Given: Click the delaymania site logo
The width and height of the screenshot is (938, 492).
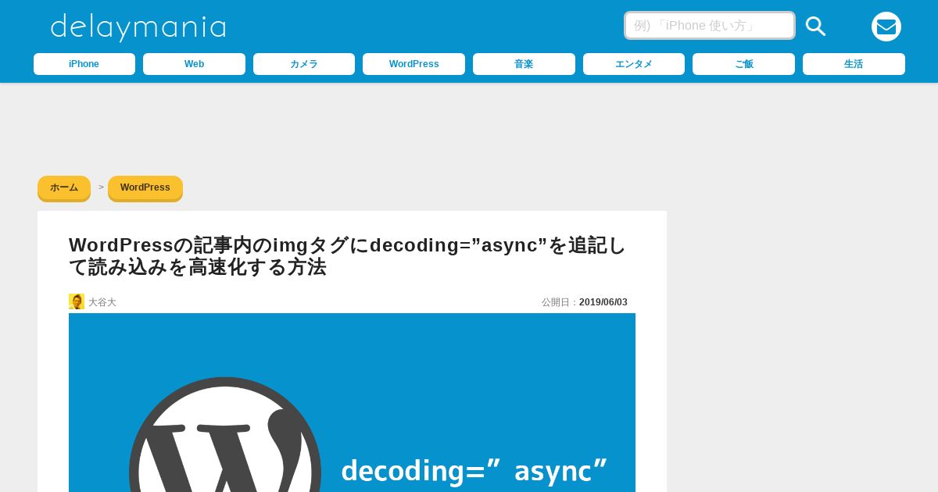Looking at the screenshot, I should [138, 27].
